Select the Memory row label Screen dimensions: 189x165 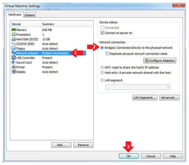[x=21, y=30]
